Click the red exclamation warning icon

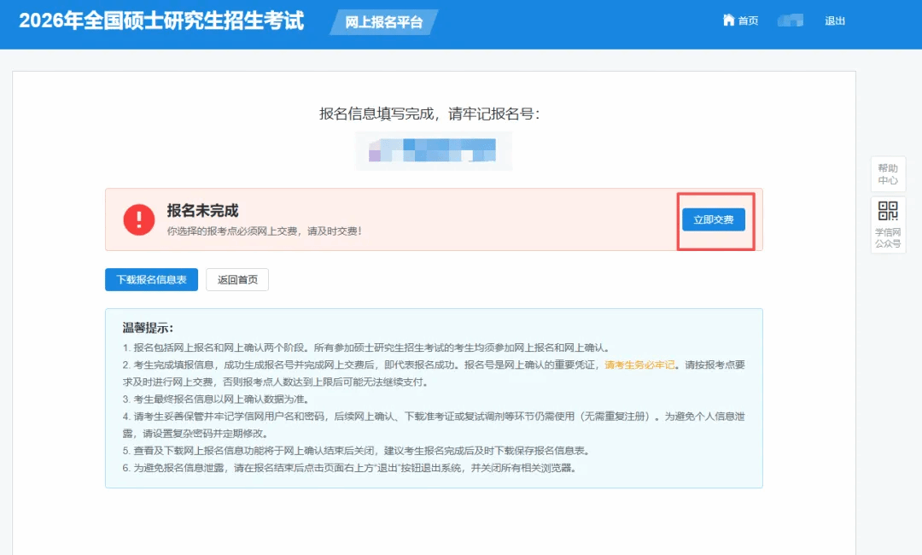(x=138, y=219)
